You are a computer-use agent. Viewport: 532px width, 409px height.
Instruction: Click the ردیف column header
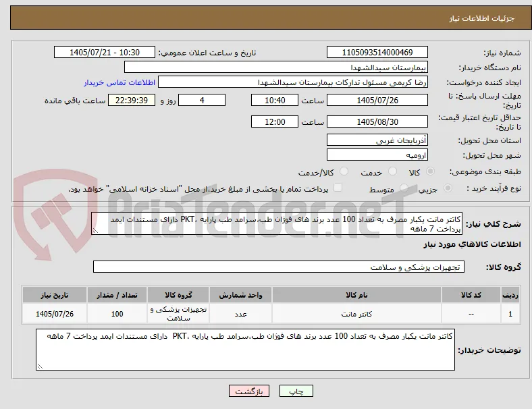[510, 295]
